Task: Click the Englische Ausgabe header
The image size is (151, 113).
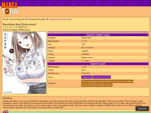Action: pyautogui.click(x=98, y=64)
